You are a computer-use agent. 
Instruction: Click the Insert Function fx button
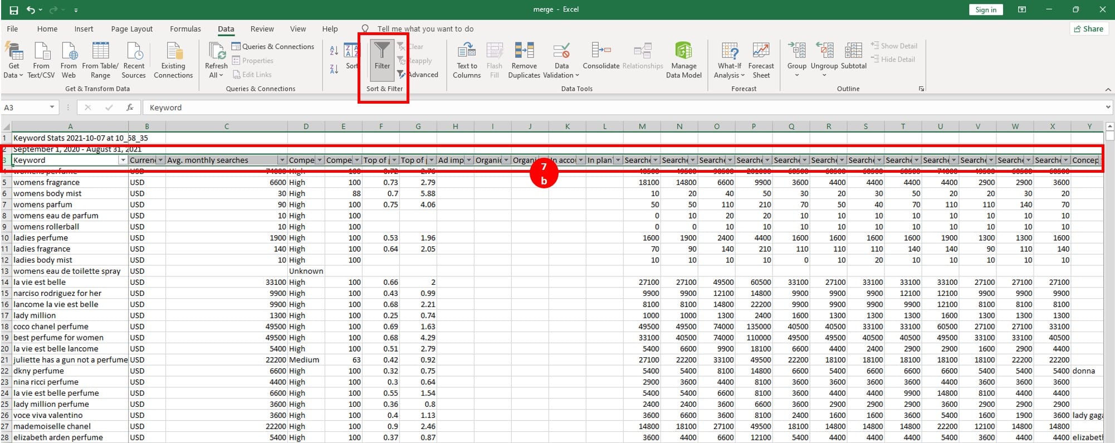(x=130, y=108)
